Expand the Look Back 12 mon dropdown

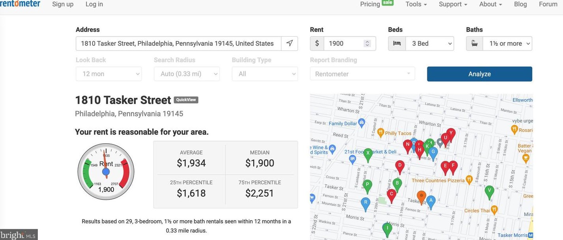(x=108, y=74)
